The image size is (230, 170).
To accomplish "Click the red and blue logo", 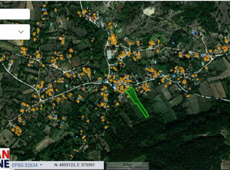I will click(5, 158).
